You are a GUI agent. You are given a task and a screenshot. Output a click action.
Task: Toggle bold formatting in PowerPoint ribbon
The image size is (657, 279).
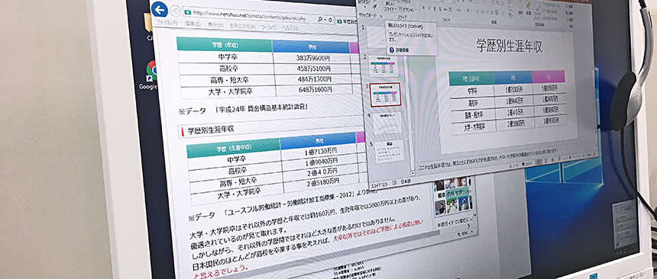424,9
